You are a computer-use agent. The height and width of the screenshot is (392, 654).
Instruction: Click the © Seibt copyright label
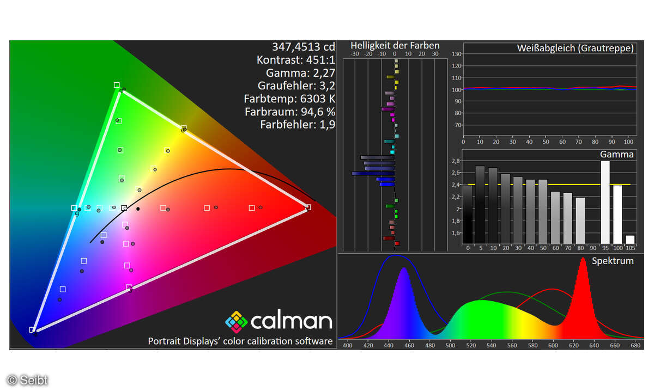coord(27,379)
